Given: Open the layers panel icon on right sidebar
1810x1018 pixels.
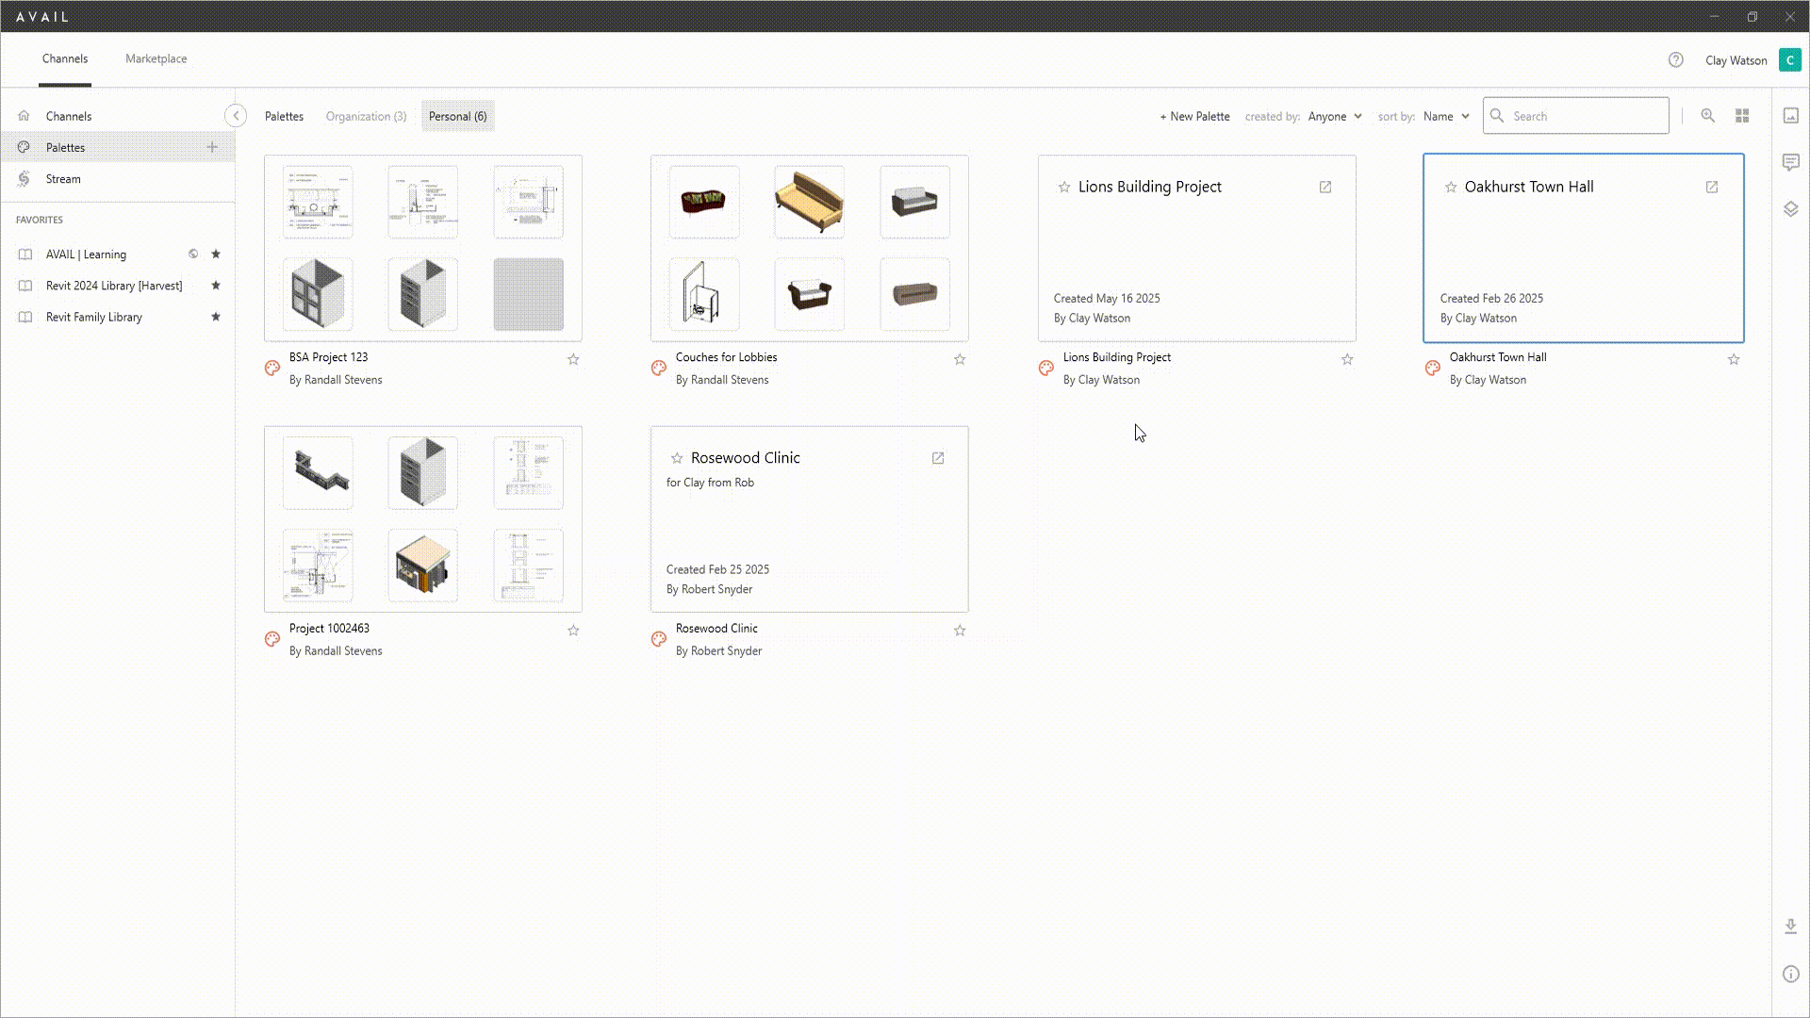Looking at the screenshot, I should pyautogui.click(x=1790, y=209).
